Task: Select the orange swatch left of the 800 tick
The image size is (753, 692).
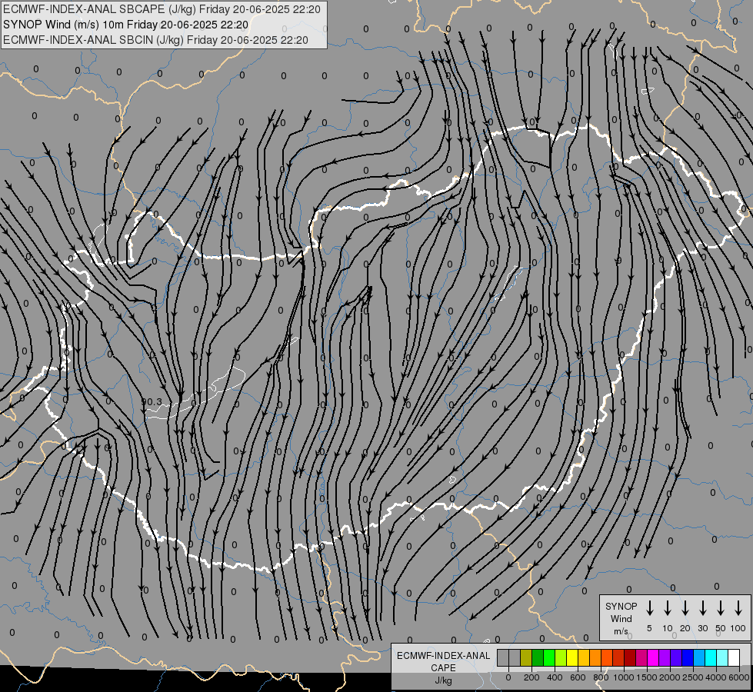Action: tap(595, 657)
